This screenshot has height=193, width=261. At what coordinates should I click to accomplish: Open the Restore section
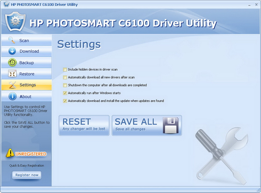pyautogui.click(x=26, y=74)
